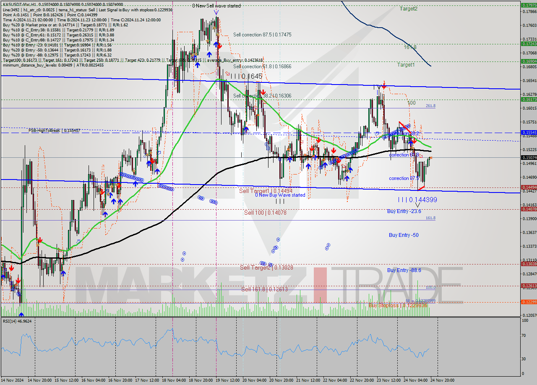The image size is (537, 385).
Task: Click the red 0.12298 price tag
Action: (x=529, y=302)
